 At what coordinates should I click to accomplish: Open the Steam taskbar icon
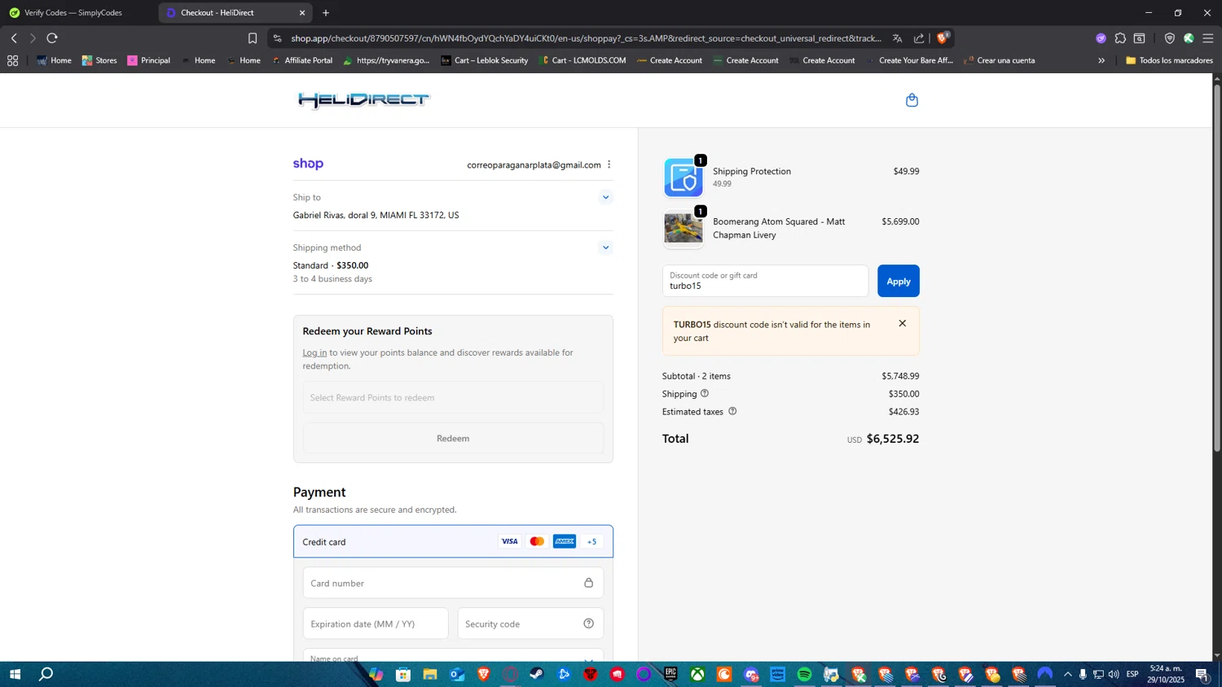[x=537, y=674]
